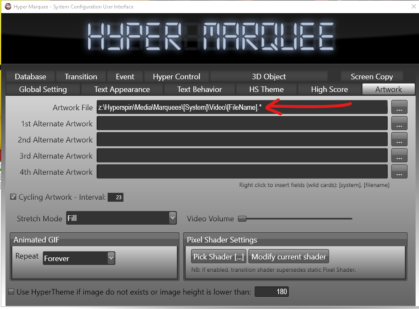Browse for the 2nd Alternate Artwork file
Image resolution: width=419 pixels, height=309 pixels.
[x=399, y=139]
